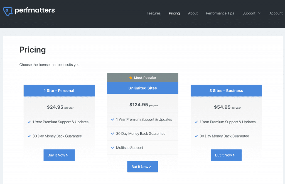Click the Multisite Support feature text
This screenshot has height=184, width=285.
(x=130, y=148)
